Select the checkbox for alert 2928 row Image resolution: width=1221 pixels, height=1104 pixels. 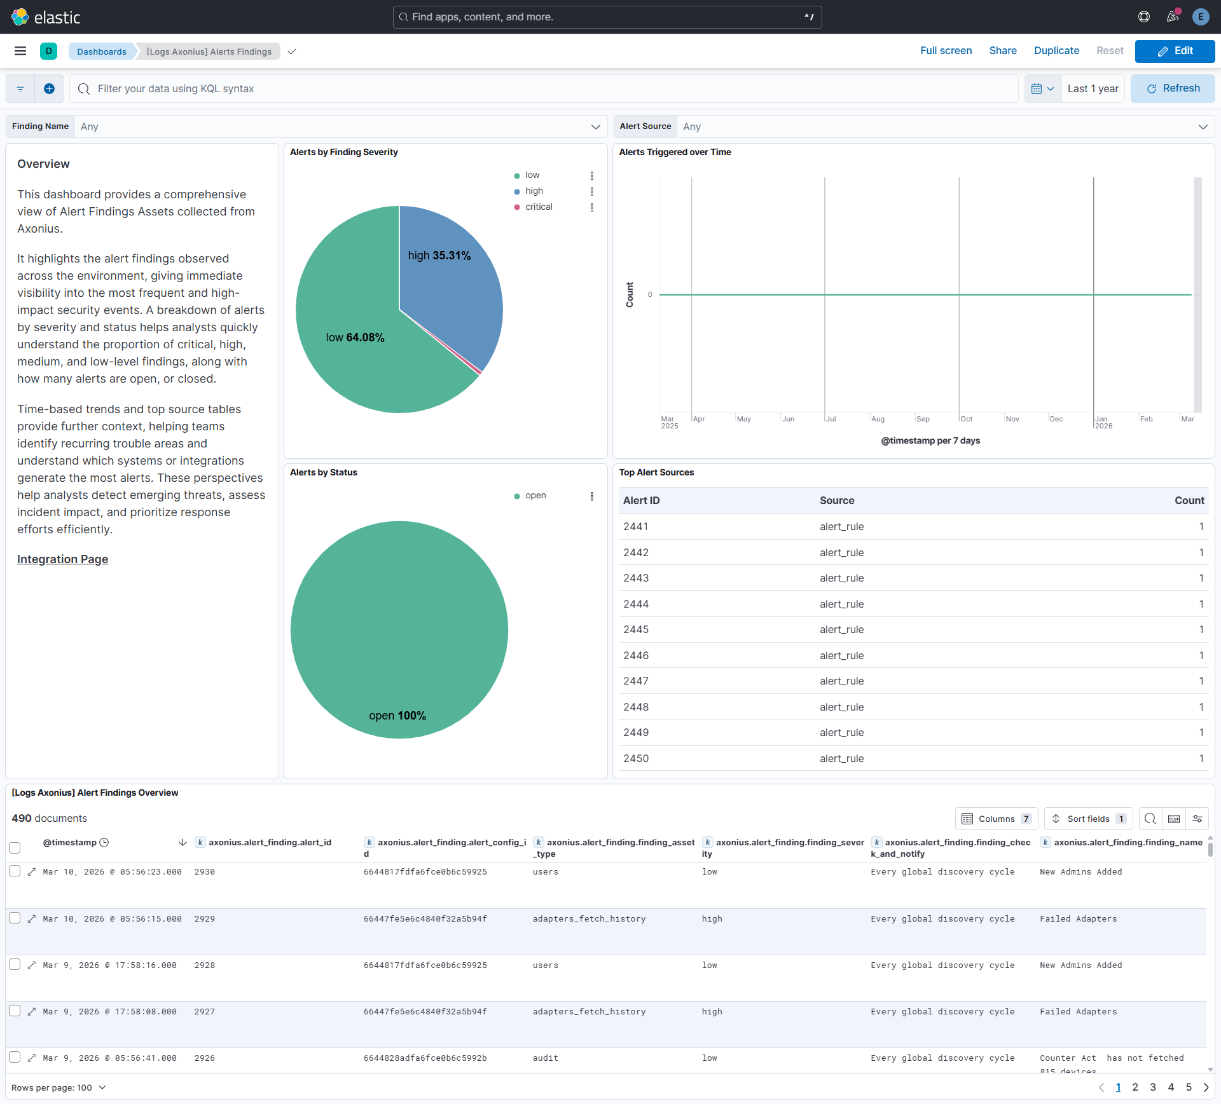(x=15, y=964)
